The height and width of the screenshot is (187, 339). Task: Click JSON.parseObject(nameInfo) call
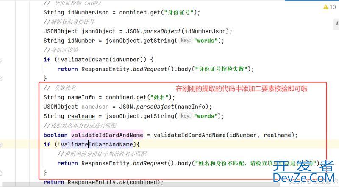[164, 107]
